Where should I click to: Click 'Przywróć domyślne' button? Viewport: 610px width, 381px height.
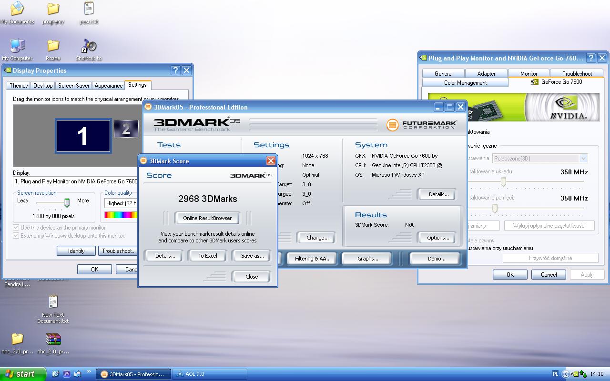click(550, 258)
